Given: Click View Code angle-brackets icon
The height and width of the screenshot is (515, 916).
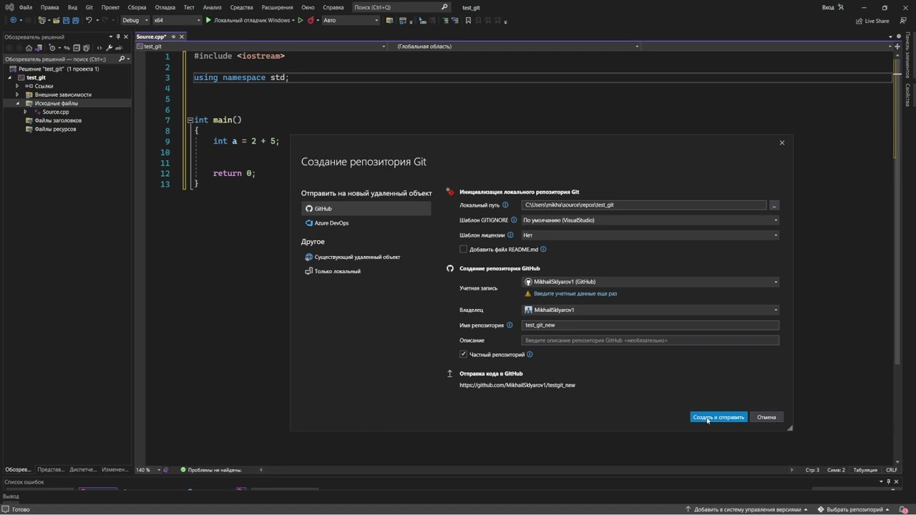Looking at the screenshot, I should (x=99, y=48).
